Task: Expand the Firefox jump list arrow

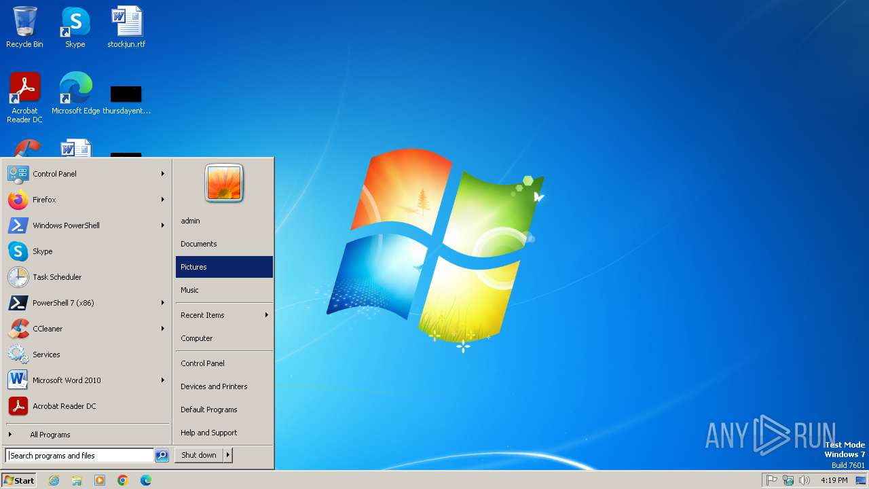Action: tap(163, 200)
